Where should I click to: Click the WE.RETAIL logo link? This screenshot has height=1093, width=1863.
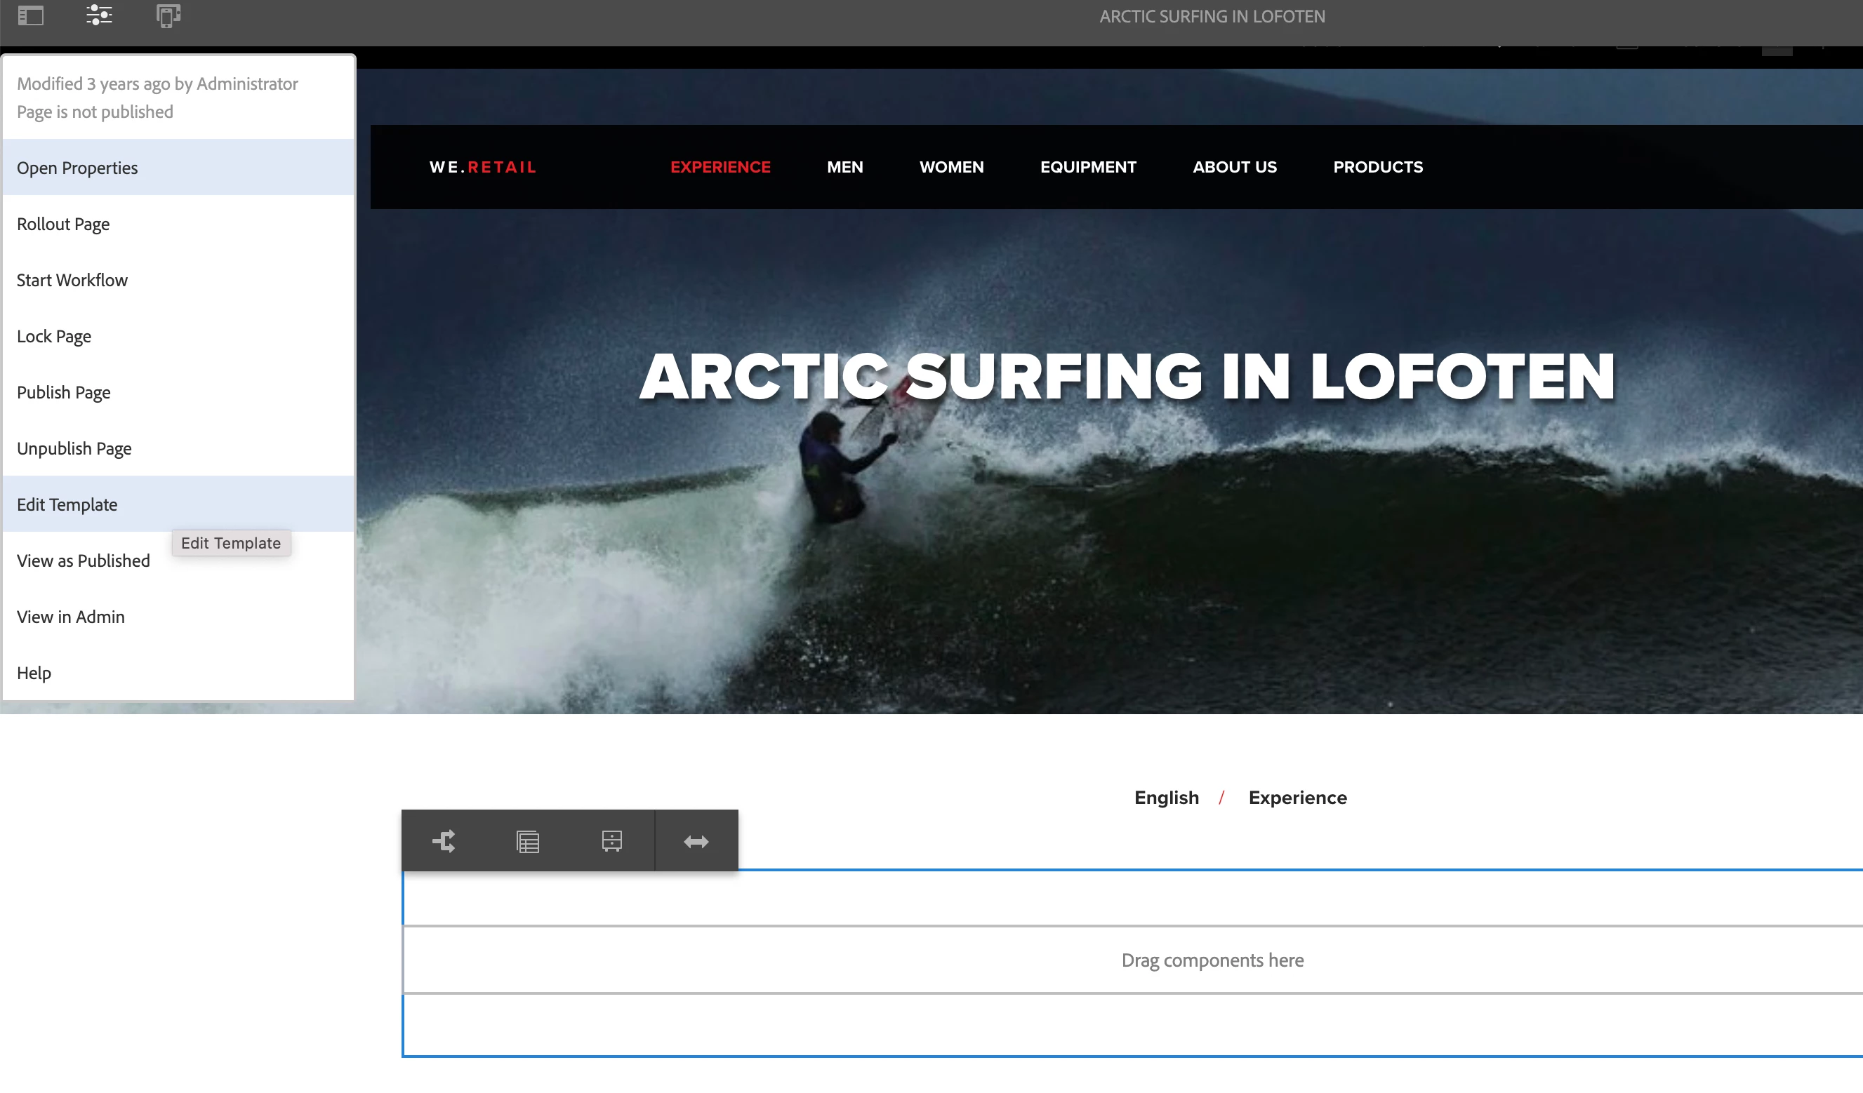(483, 167)
